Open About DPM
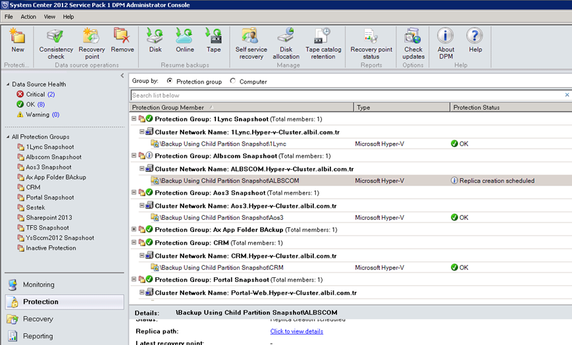Image resolution: width=572 pixels, height=345 pixels. click(446, 44)
